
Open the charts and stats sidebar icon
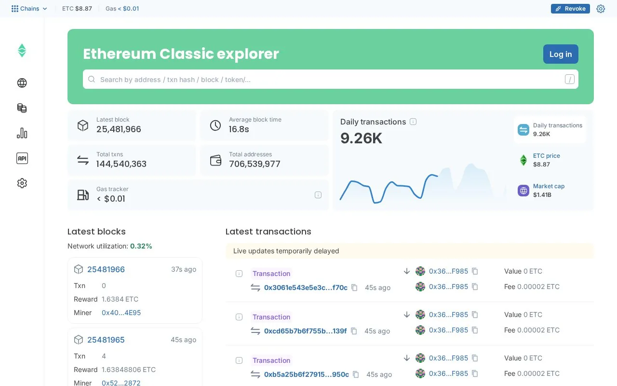[x=22, y=133]
